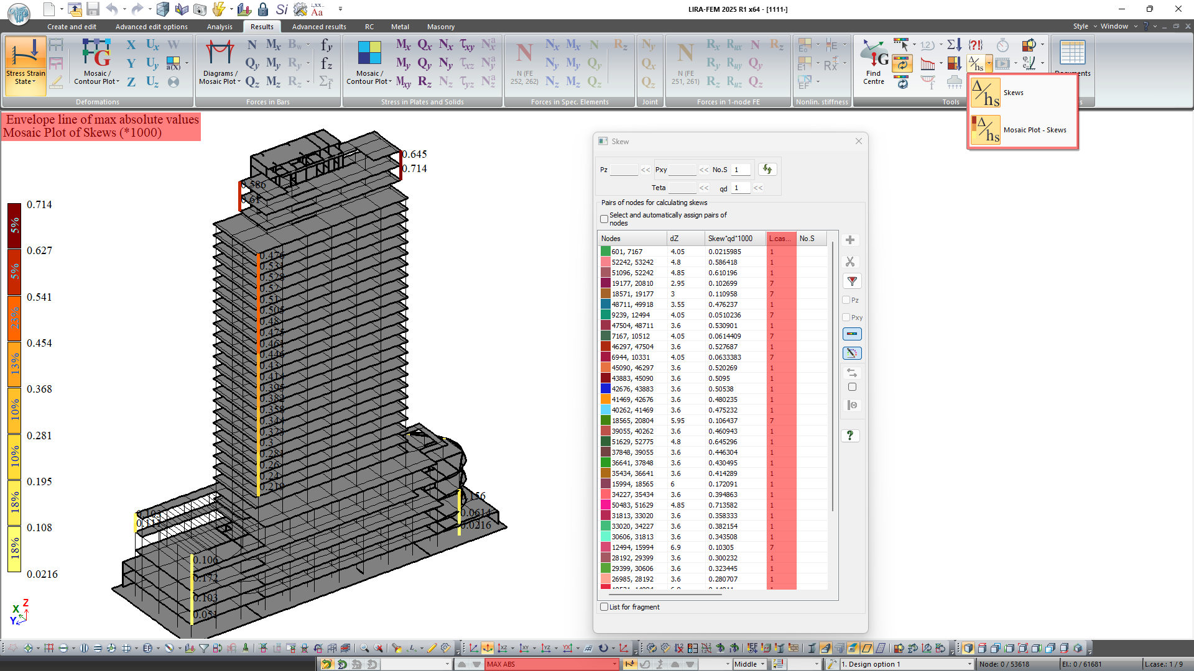Image resolution: width=1194 pixels, height=671 pixels.
Task: Check the Pxy checkbox in Skew dialog
Action: click(x=846, y=317)
